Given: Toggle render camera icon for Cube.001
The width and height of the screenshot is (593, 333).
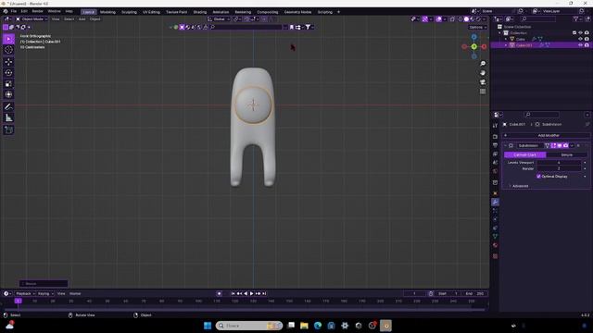Looking at the screenshot, I should point(587,45).
